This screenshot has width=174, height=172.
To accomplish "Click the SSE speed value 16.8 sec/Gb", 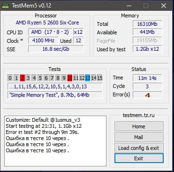I will pos(56,49).
